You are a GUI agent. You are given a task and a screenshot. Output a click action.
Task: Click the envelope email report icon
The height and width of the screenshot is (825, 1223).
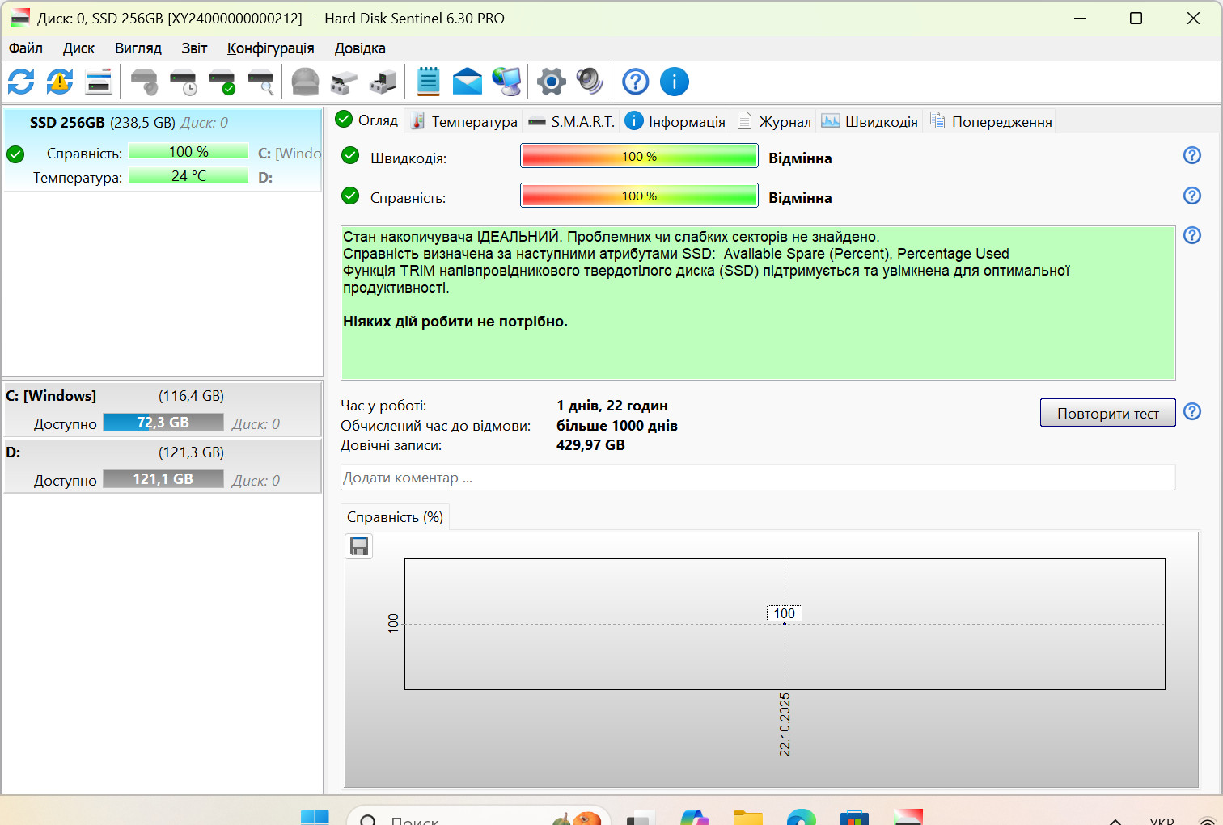(468, 82)
